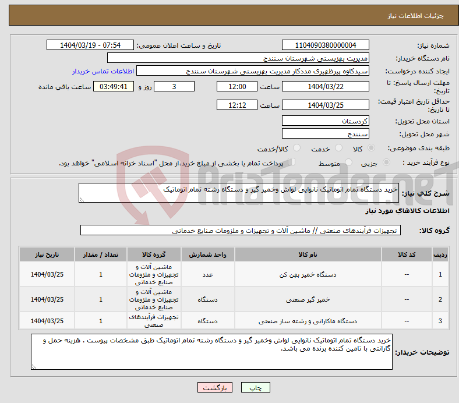Viewport: 459px width, 403px height.
Task: Click the goods group cell in row 3
Action: tap(154, 321)
